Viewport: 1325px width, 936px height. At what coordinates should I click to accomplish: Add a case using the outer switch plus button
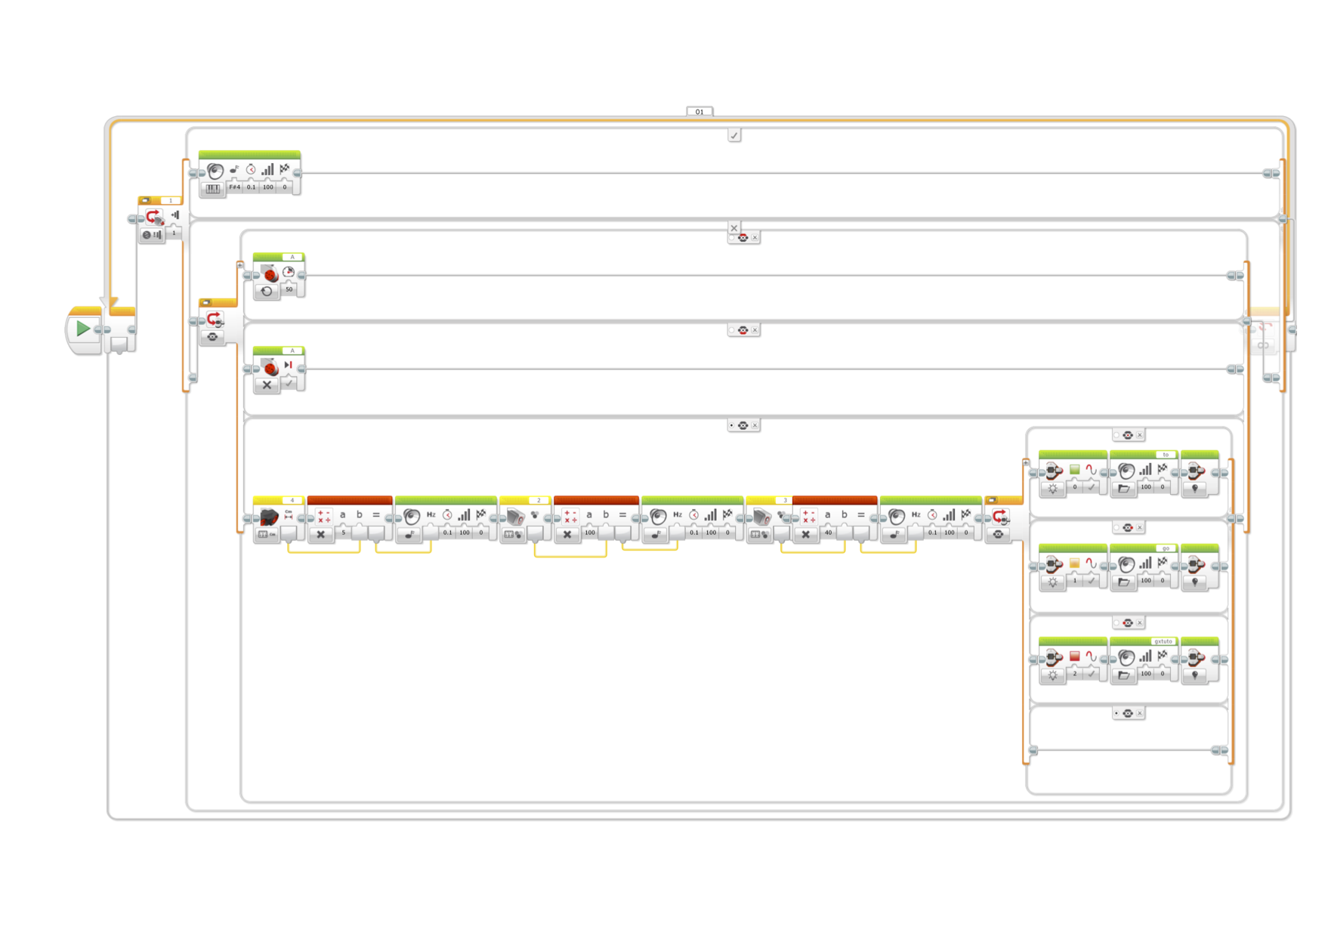[x=240, y=265]
